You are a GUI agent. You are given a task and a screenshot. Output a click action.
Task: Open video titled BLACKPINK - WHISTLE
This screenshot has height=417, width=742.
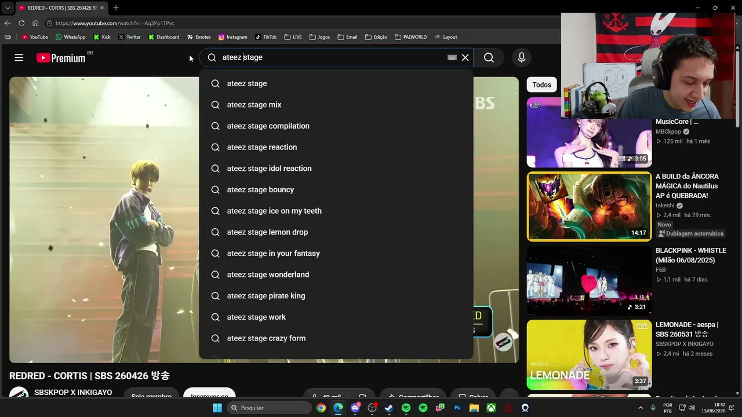(691, 255)
